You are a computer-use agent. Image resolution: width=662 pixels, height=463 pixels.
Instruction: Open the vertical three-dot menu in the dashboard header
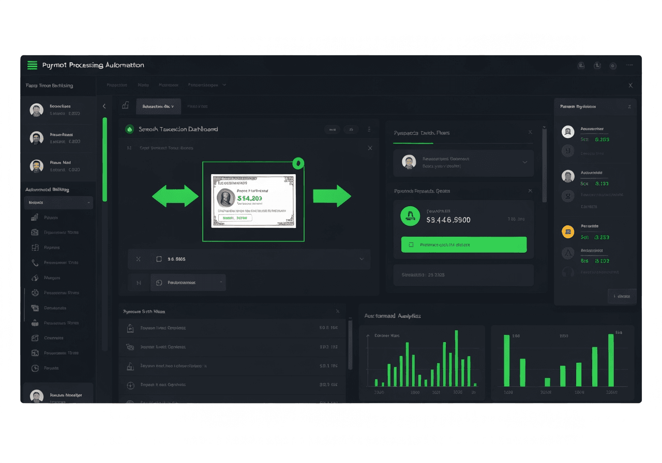tap(369, 129)
